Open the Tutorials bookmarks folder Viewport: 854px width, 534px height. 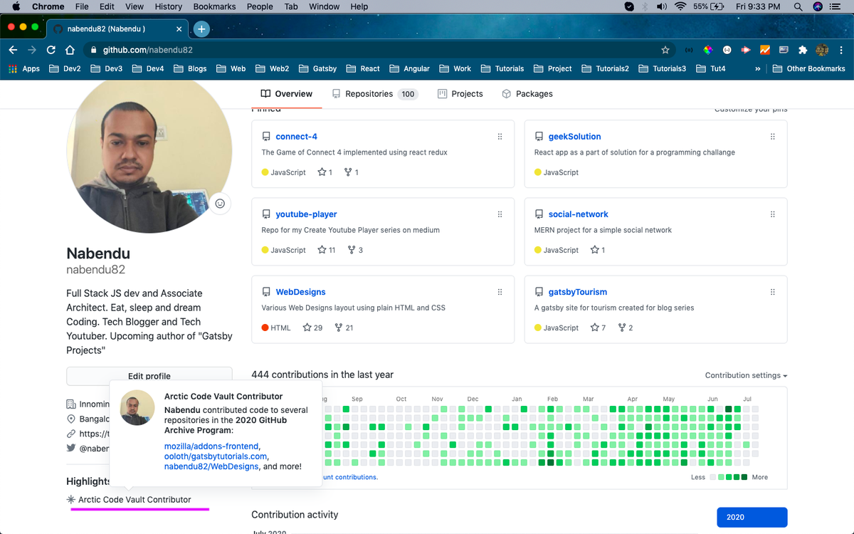(502, 68)
